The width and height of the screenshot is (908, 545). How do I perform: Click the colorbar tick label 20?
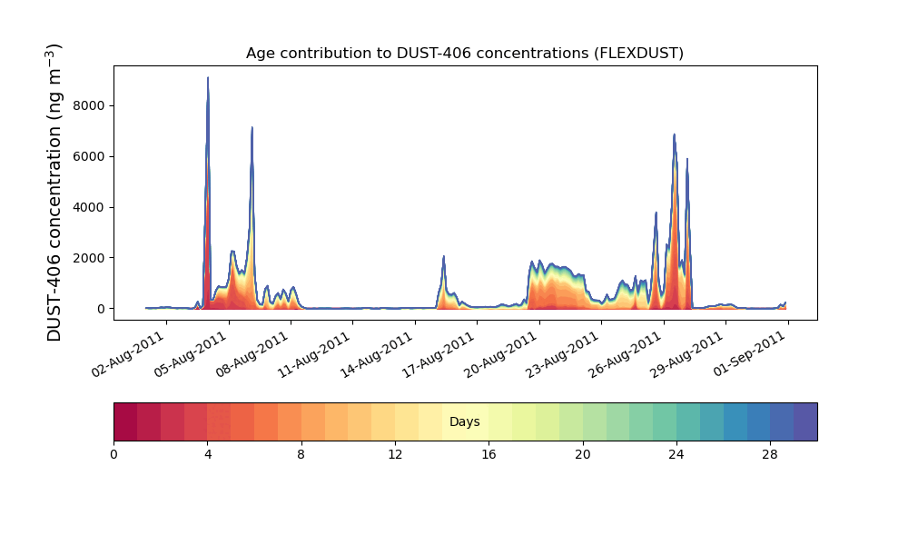[583, 455]
